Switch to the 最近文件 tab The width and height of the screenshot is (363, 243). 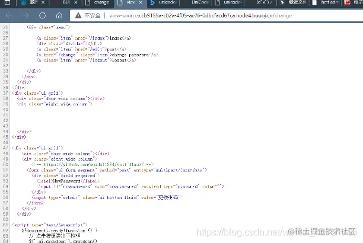pos(293,2)
